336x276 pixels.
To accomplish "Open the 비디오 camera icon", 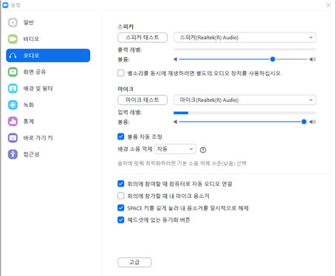I will tap(13, 39).
